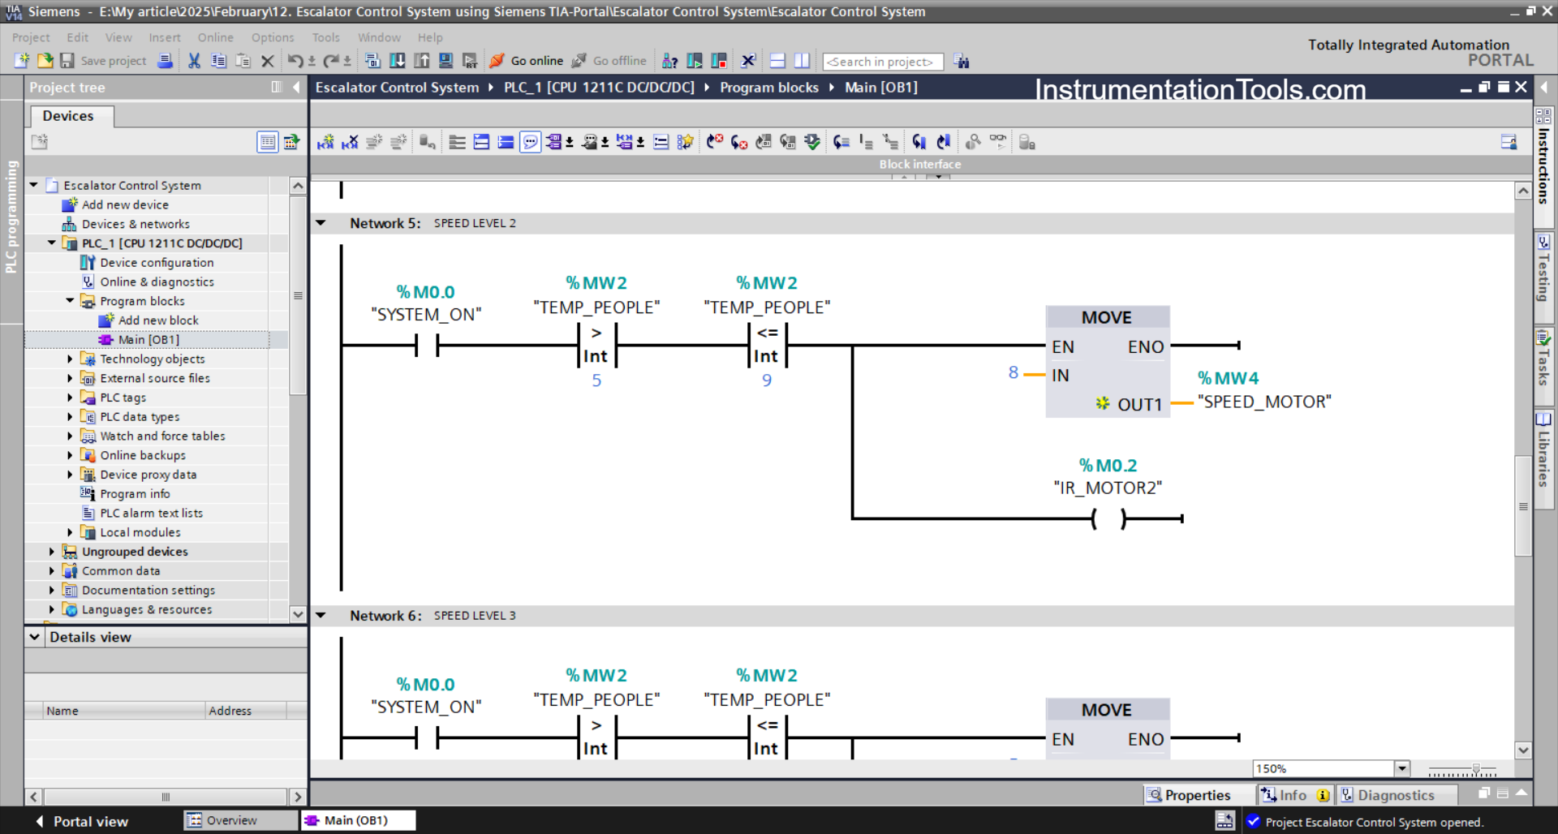Collapse Network 5 section
Viewport: 1558px width, 834px height.
point(321,223)
